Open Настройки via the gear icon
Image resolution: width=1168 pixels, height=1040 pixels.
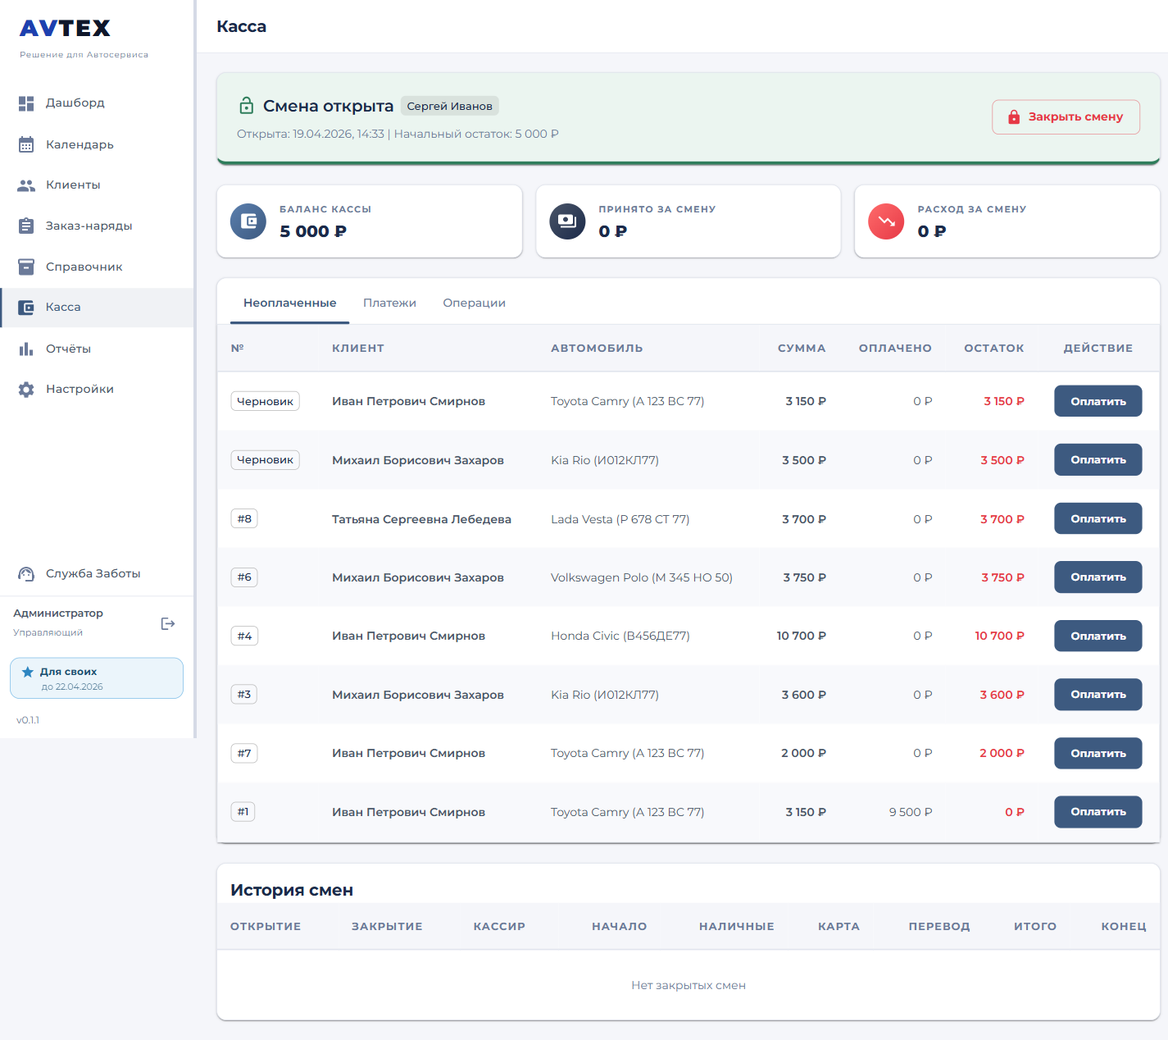(x=26, y=390)
